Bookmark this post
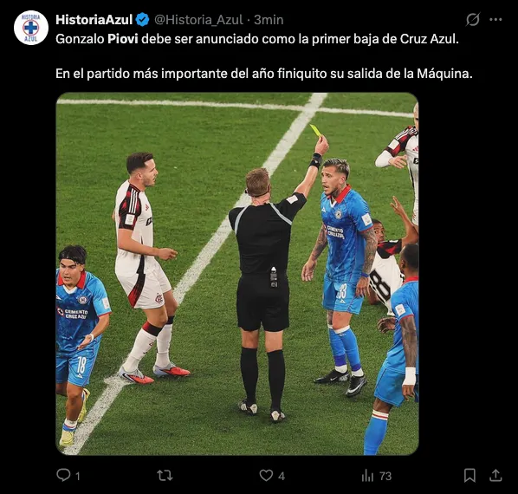518x494 pixels. (469, 476)
